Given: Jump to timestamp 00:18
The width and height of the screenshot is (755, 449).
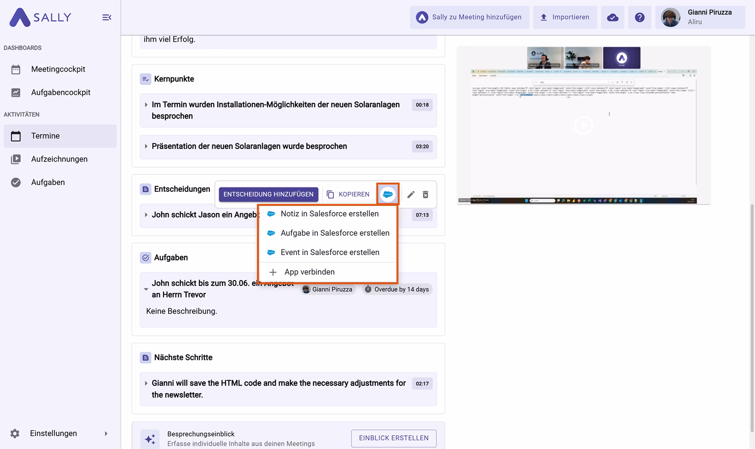Looking at the screenshot, I should pyautogui.click(x=422, y=105).
